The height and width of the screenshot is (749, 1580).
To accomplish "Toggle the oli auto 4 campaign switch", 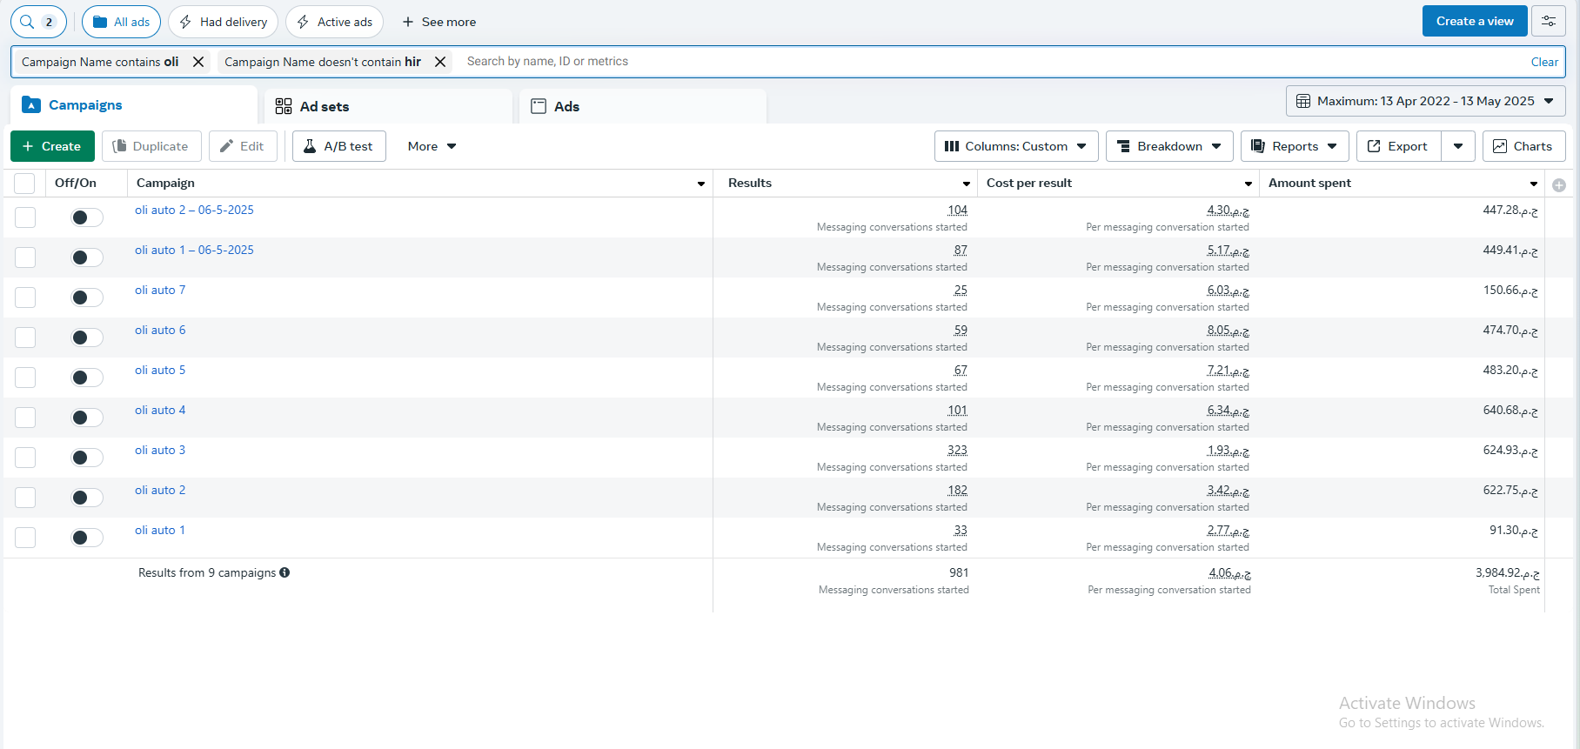I will [x=87, y=418].
